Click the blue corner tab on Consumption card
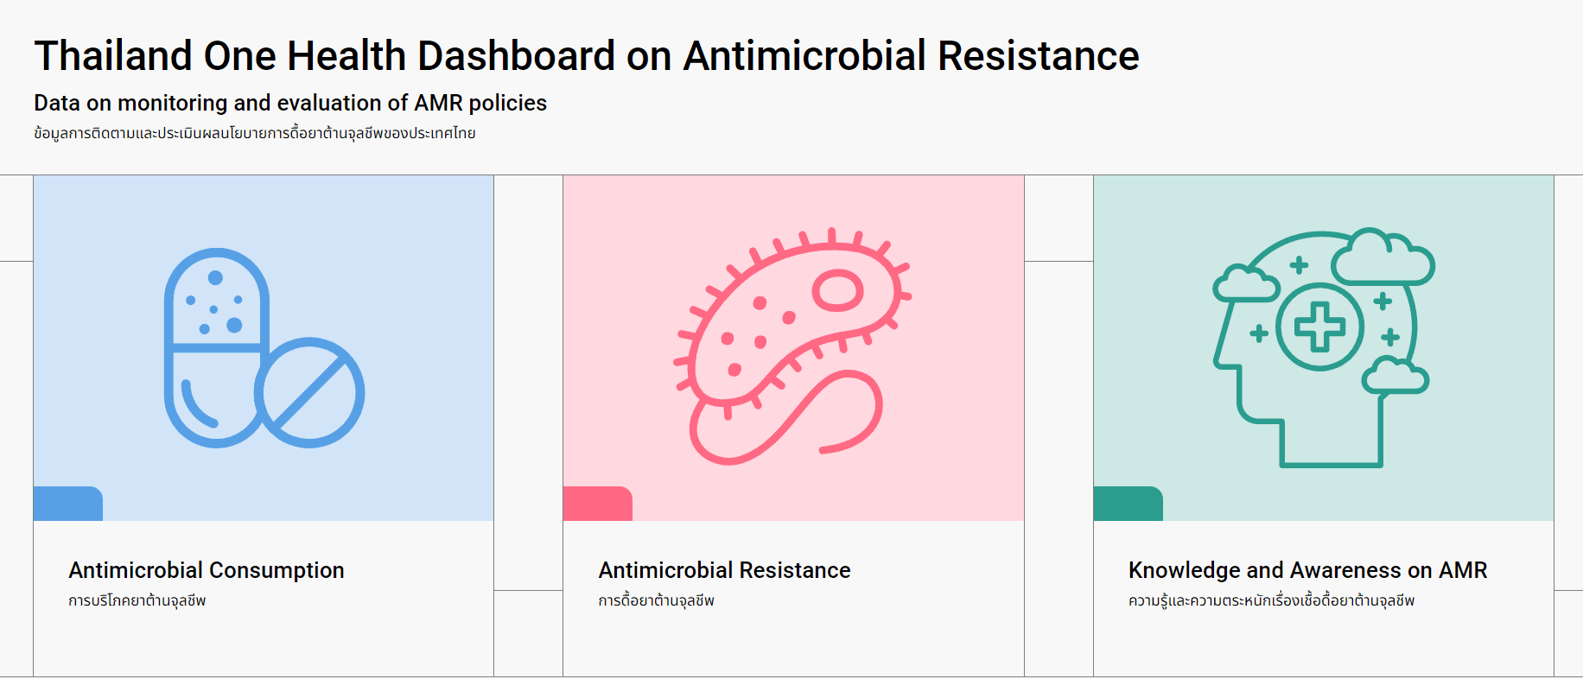The width and height of the screenshot is (1583, 679). (68, 504)
